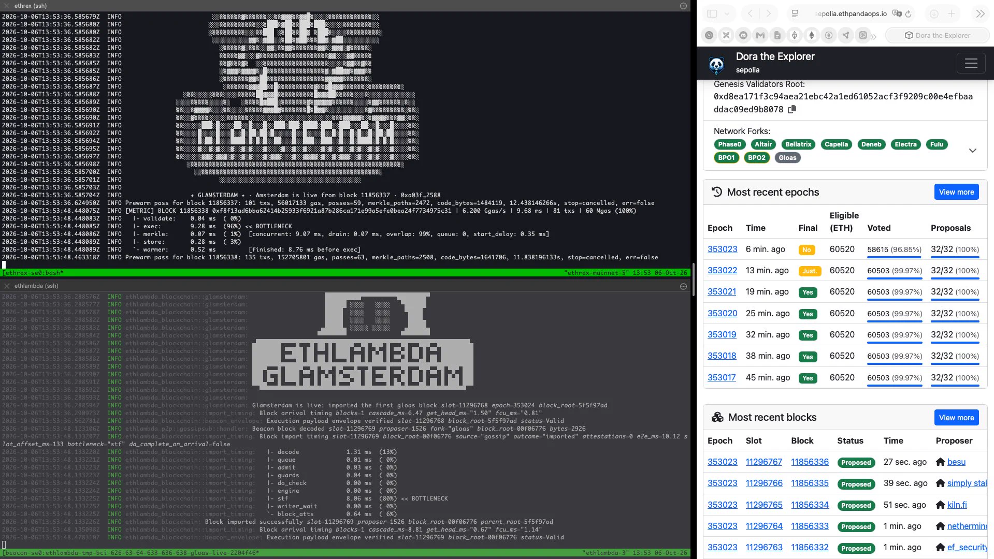Open proposer kiln.fi link
This screenshot has height=559, width=994.
957,505
